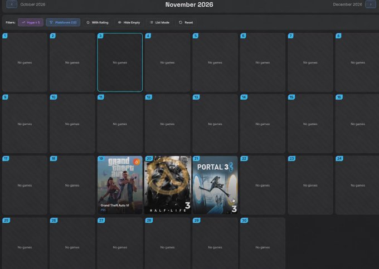Select day 7 cell
The image size is (379, 269).
[310, 62]
